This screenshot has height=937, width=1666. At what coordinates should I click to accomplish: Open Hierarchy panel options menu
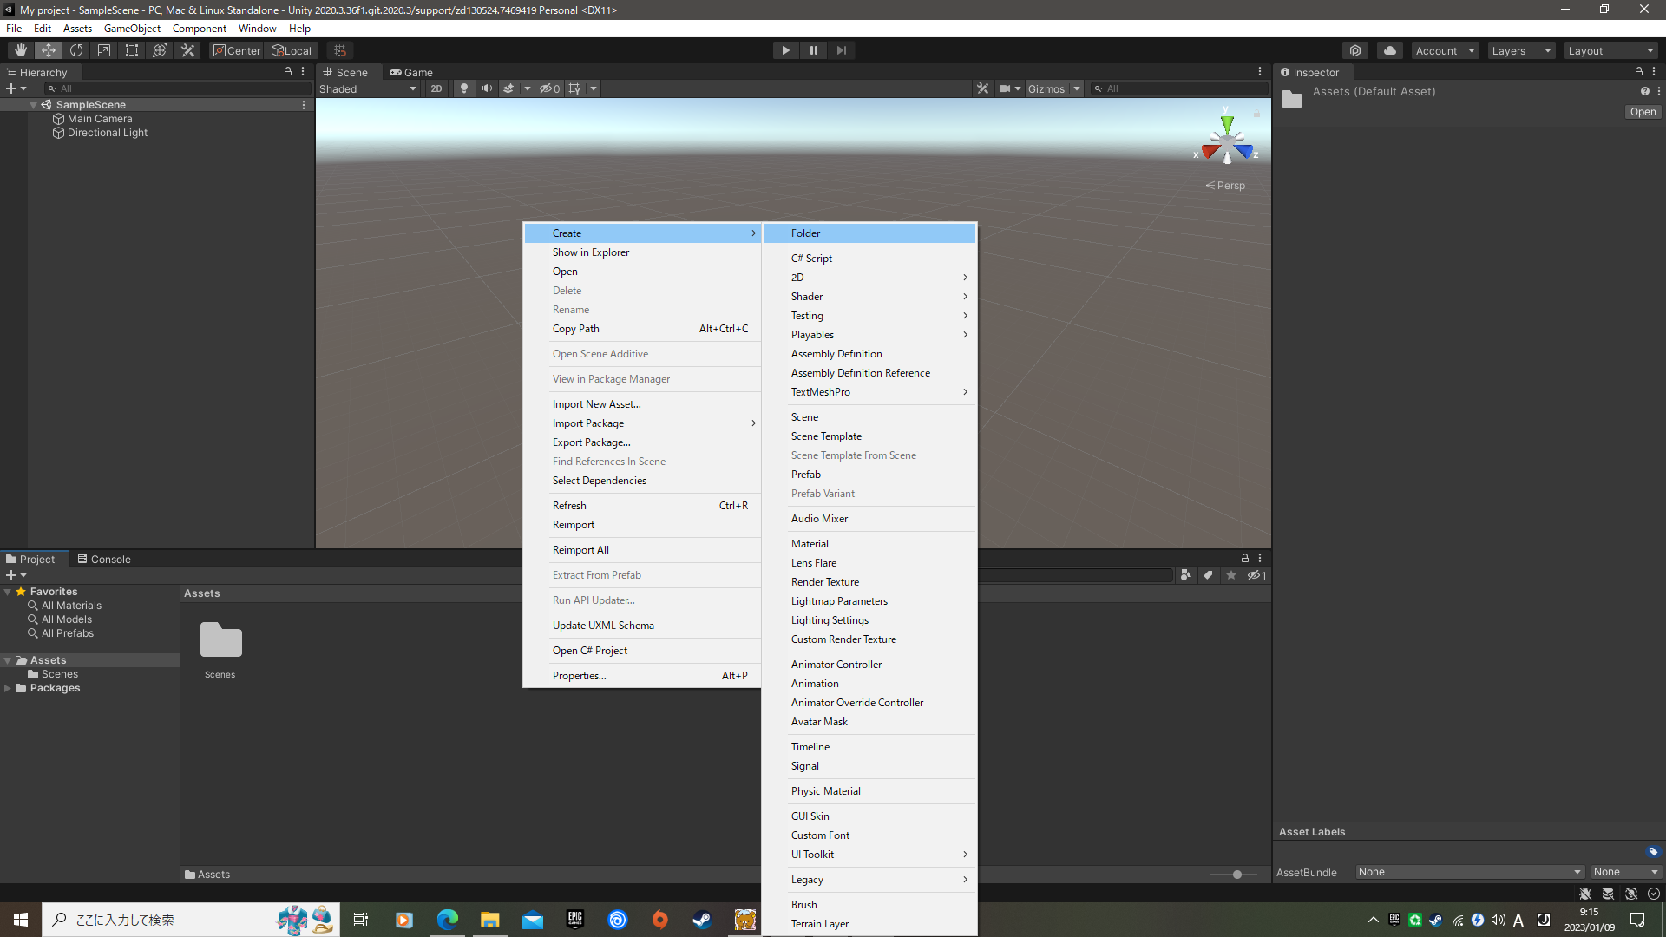[x=303, y=72]
